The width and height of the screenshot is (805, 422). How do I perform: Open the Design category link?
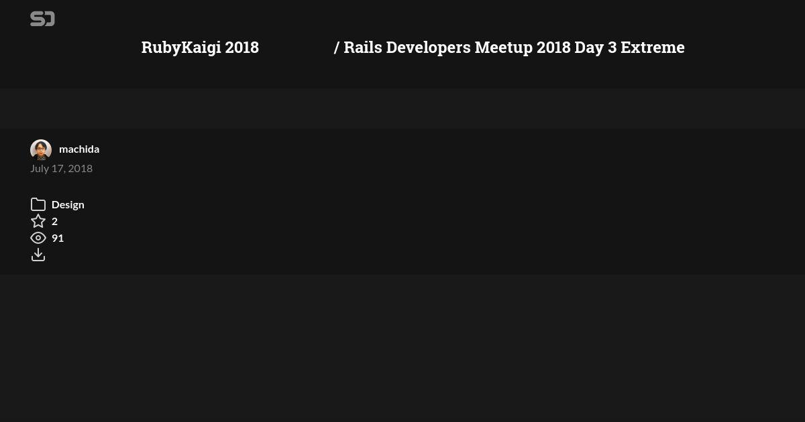68,204
